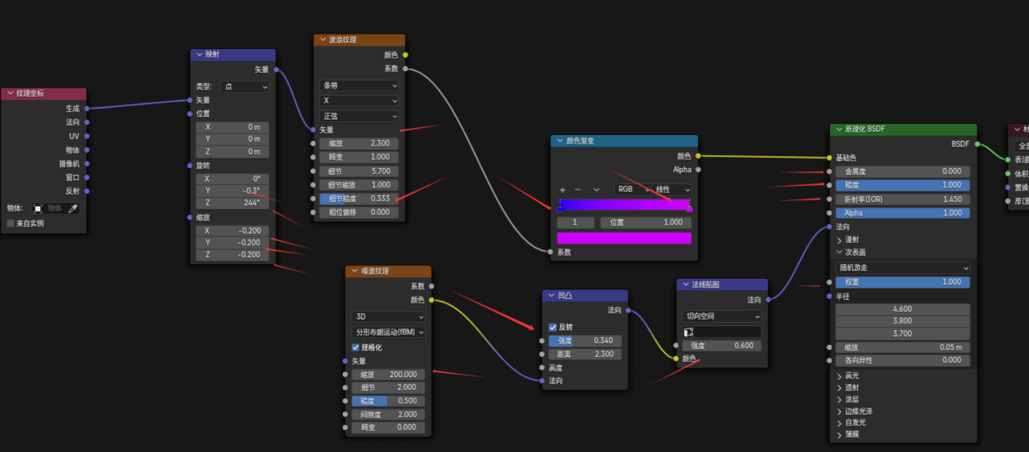Remove a color stop with the minus icon

(x=578, y=190)
